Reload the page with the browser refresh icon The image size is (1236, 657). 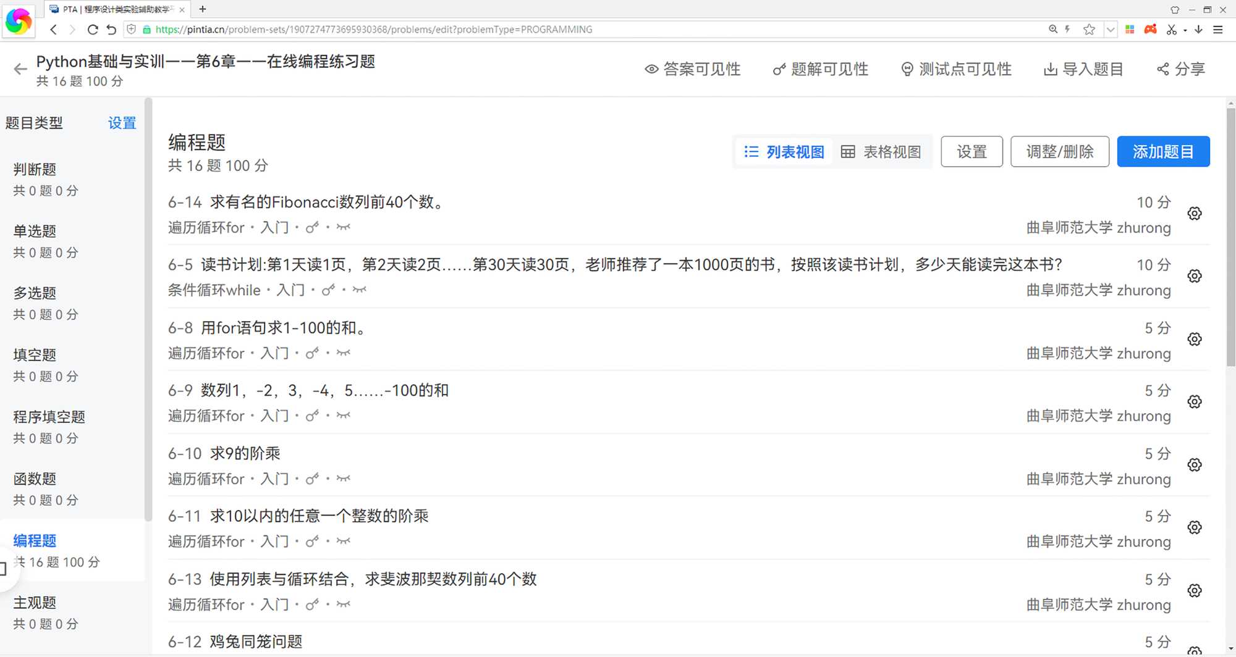(x=93, y=29)
